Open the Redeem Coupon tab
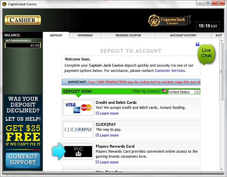Screen dimensions: 227x177 coord(128,35)
